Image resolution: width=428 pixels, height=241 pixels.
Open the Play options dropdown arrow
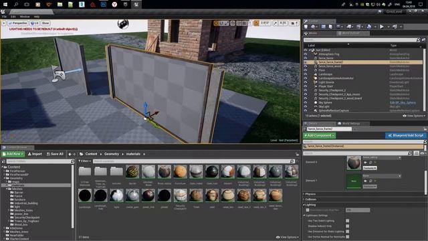click(388, 27)
